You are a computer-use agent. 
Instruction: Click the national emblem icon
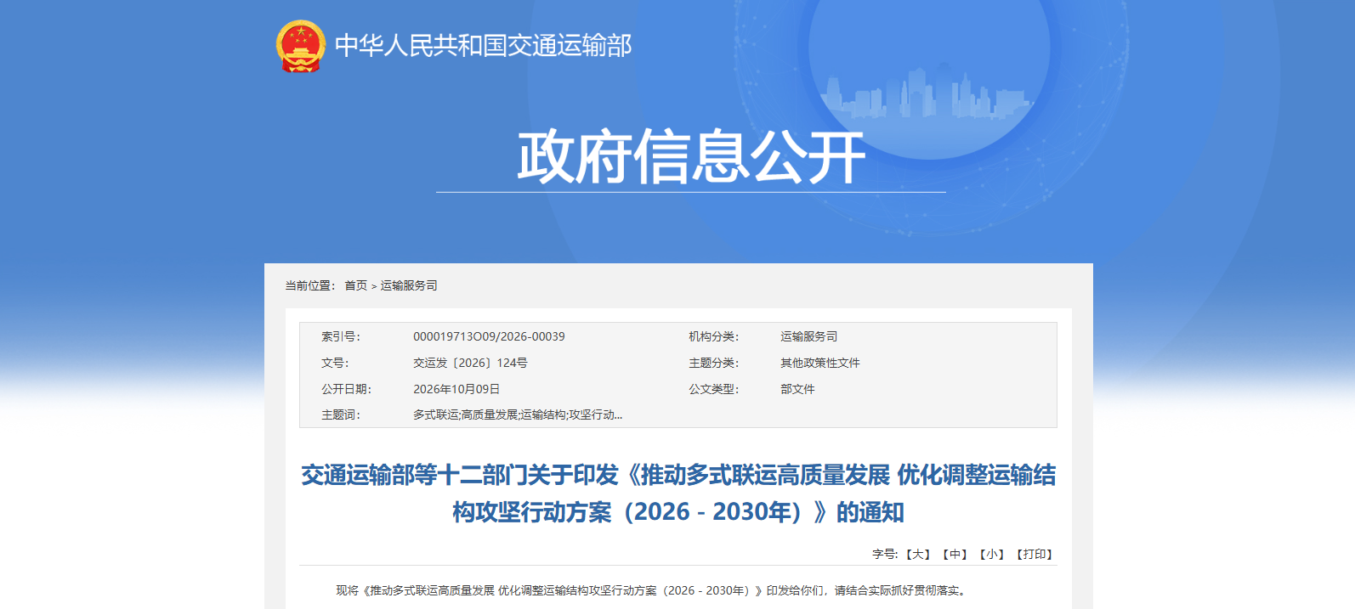(301, 46)
